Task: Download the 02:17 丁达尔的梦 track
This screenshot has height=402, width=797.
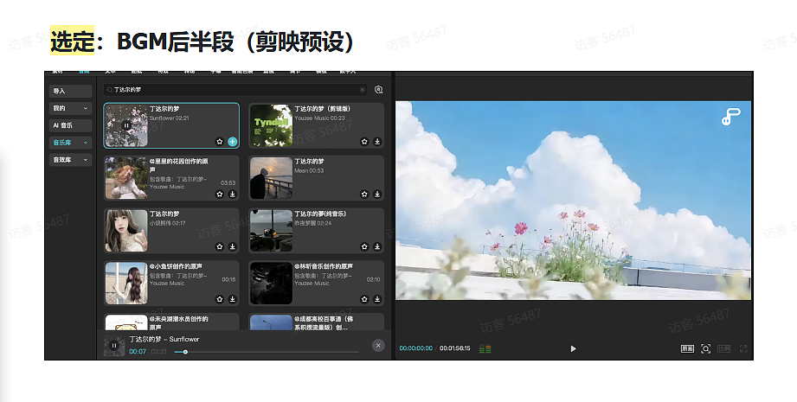Action: pyautogui.click(x=232, y=246)
